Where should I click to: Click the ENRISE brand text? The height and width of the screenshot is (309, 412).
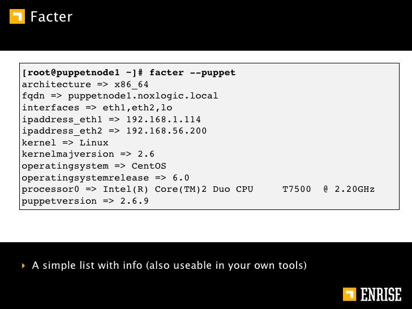(x=381, y=294)
